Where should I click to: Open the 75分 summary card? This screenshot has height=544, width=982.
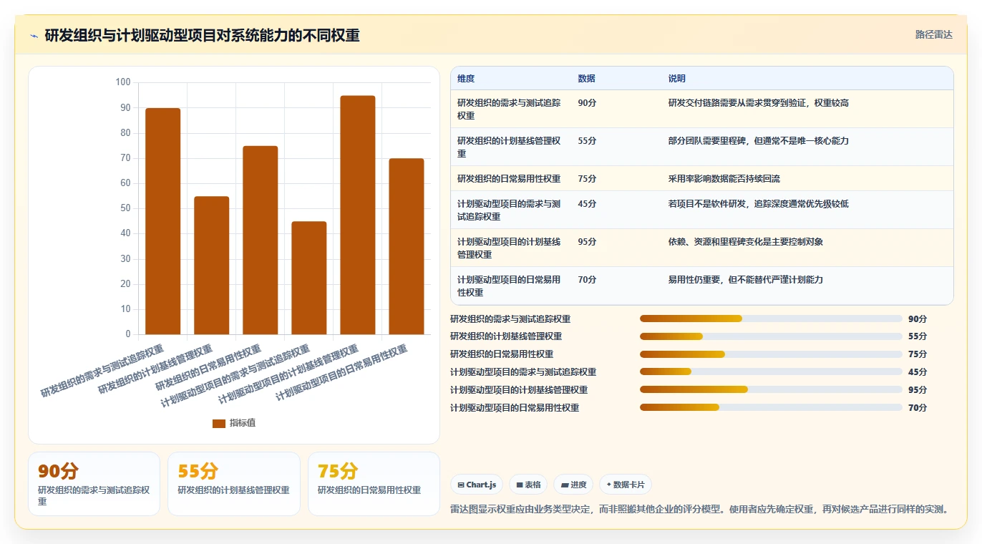tap(374, 484)
